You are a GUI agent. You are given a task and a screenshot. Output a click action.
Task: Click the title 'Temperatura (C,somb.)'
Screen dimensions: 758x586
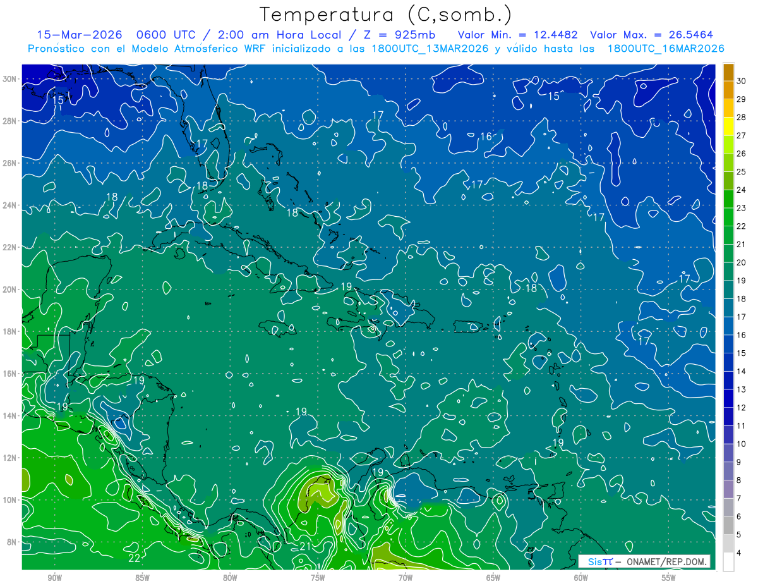385,15
